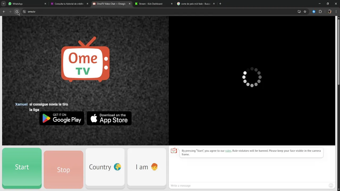Open the blue extension icon in toolbar
This screenshot has height=191, width=340.
tap(314, 12)
